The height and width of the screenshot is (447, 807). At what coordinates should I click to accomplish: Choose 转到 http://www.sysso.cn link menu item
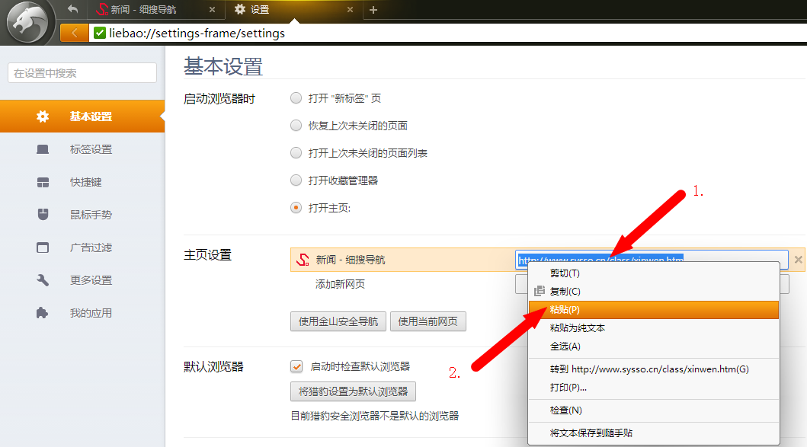(654, 369)
